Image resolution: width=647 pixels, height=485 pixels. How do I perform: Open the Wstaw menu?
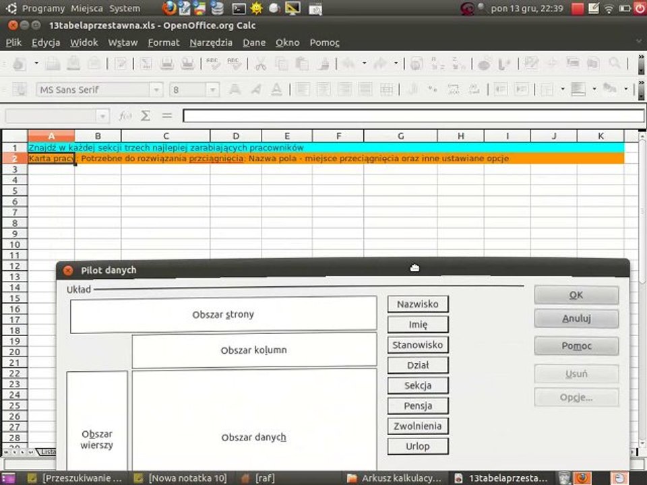tap(123, 42)
